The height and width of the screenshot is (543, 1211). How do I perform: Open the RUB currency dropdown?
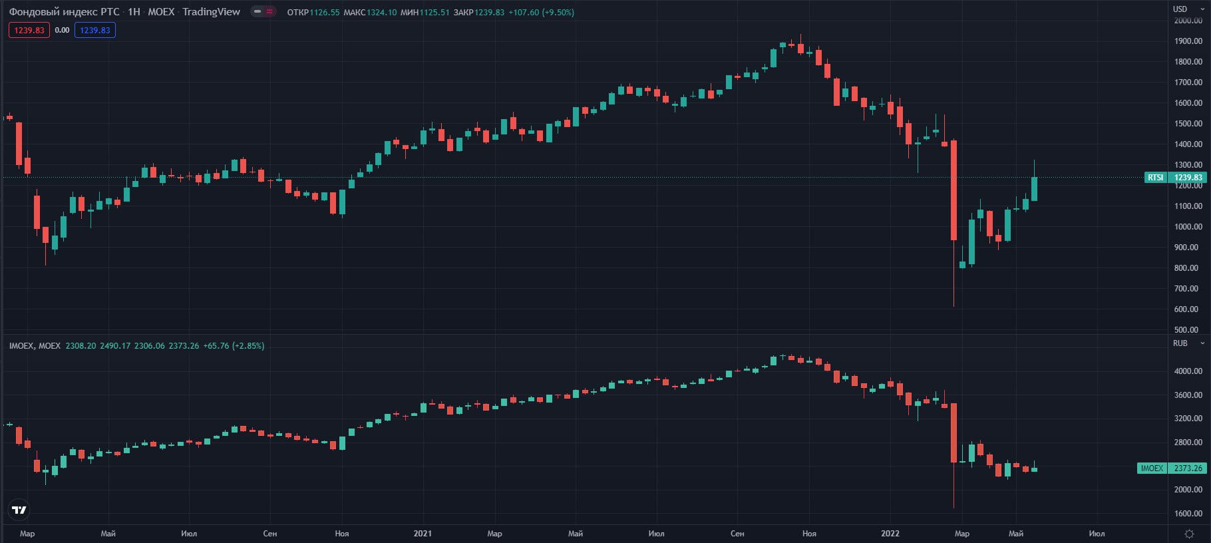1188,343
